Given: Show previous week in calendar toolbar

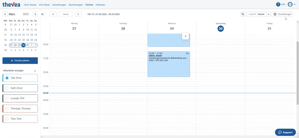Looking at the screenshot, I should point(53,14).
